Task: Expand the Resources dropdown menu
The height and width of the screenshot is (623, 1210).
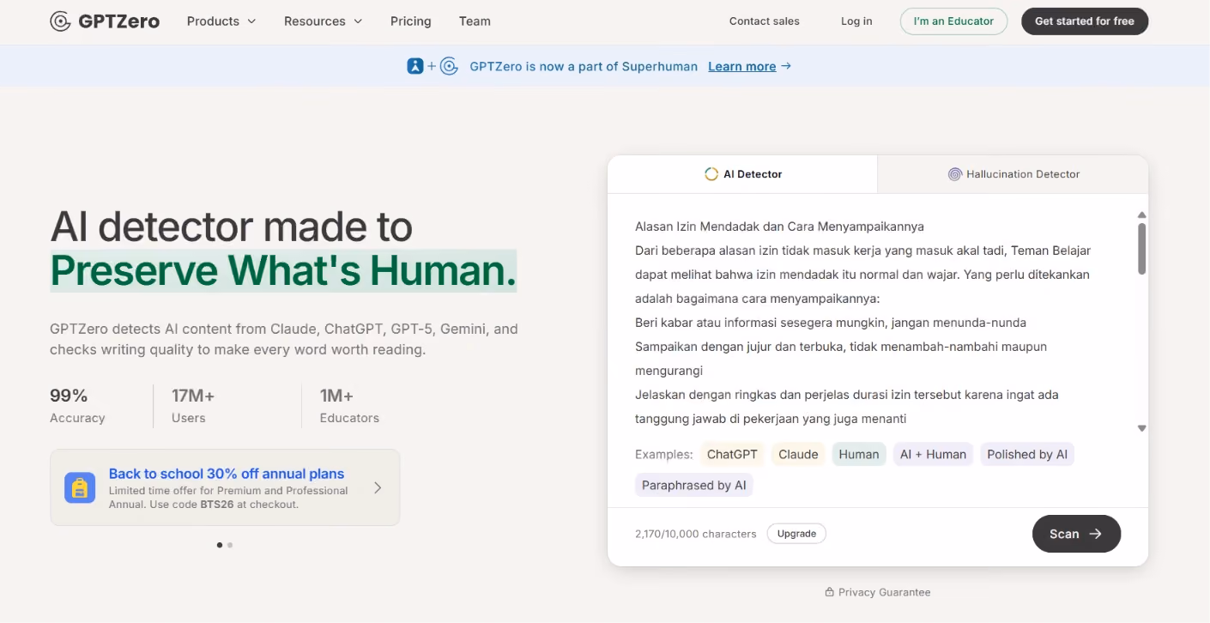Action: [324, 21]
